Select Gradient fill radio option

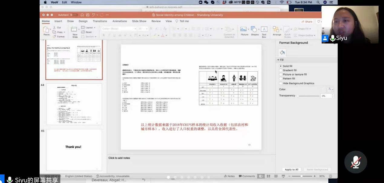tap(281, 70)
